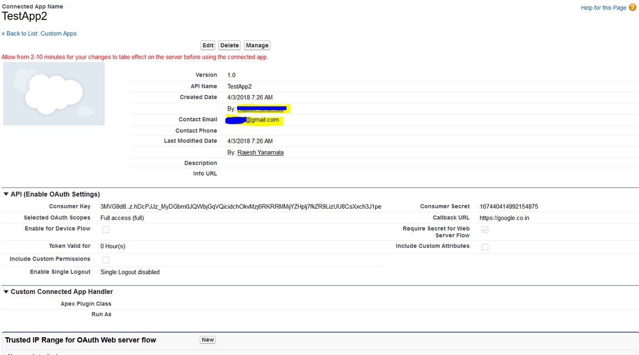Click the Callback URL https://google.co.in
Screen dimensions: 639x355
[x=504, y=218]
